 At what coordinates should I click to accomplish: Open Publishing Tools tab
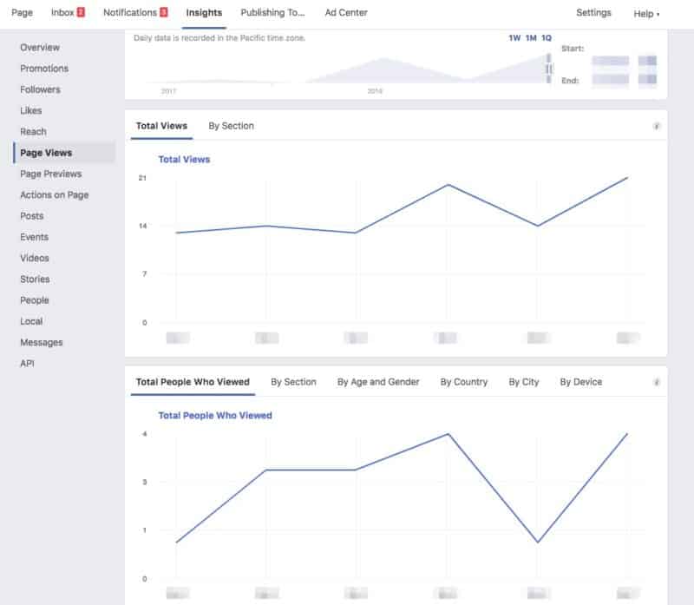272,13
